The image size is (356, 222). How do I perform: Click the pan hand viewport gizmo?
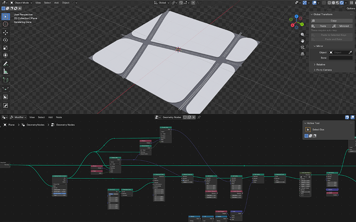tap(302, 41)
